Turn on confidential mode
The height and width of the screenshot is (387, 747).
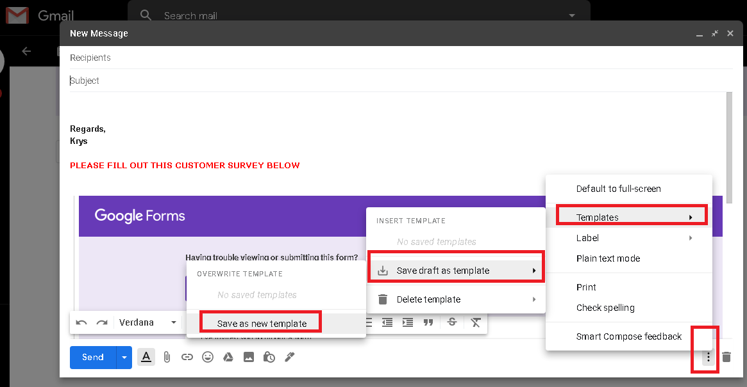click(269, 357)
